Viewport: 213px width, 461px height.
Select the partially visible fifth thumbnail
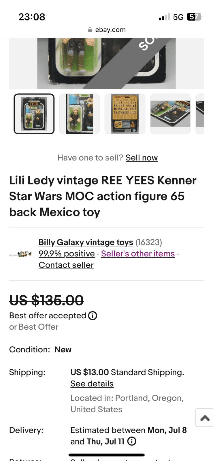click(200, 114)
